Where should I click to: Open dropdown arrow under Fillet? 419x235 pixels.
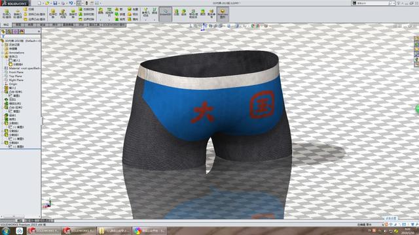click(x=100, y=20)
